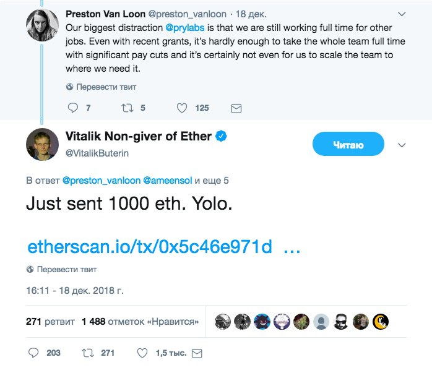
Task: Like Vitalik's 1000 eth tweet
Action: point(142,353)
